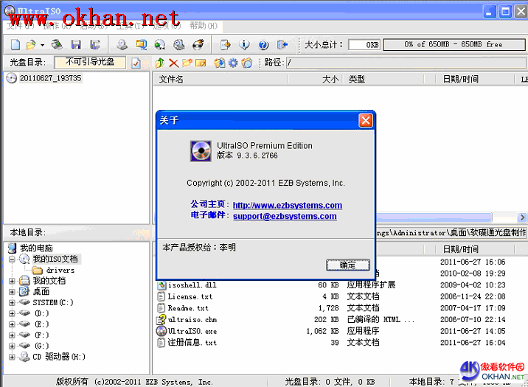
Task: Select the drivers folder in tree
Action: point(60,270)
